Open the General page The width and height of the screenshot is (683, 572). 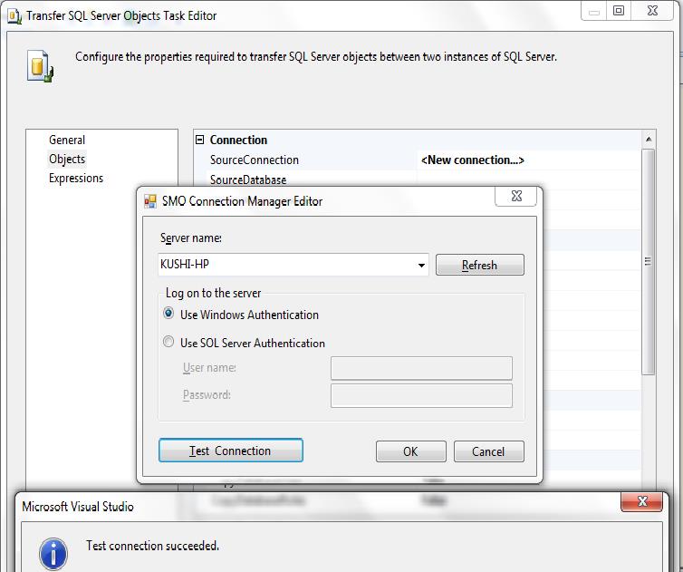tap(67, 140)
